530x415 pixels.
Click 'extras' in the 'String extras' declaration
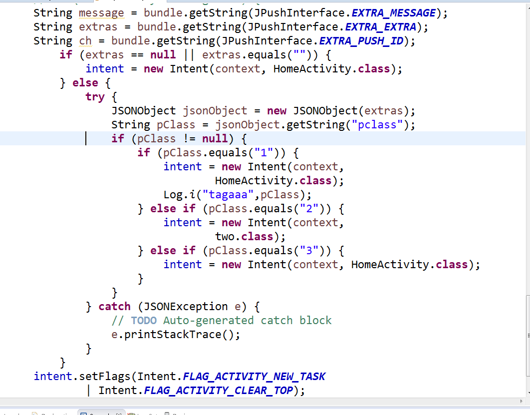(98, 27)
